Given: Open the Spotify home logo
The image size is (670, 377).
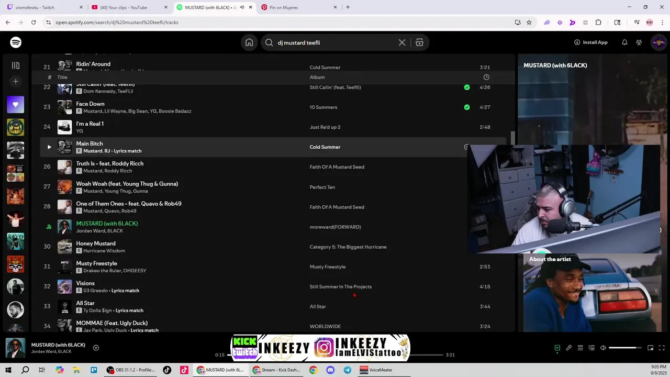Looking at the screenshot, I should tap(16, 42).
